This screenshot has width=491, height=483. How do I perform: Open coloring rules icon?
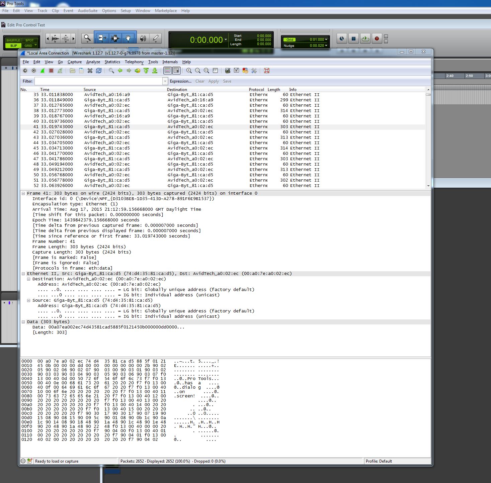[x=245, y=71]
